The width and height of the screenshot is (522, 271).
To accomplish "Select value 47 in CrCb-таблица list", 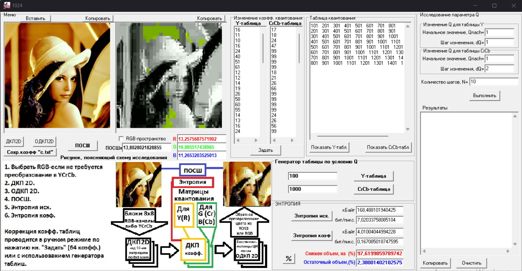I will click(274, 46).
